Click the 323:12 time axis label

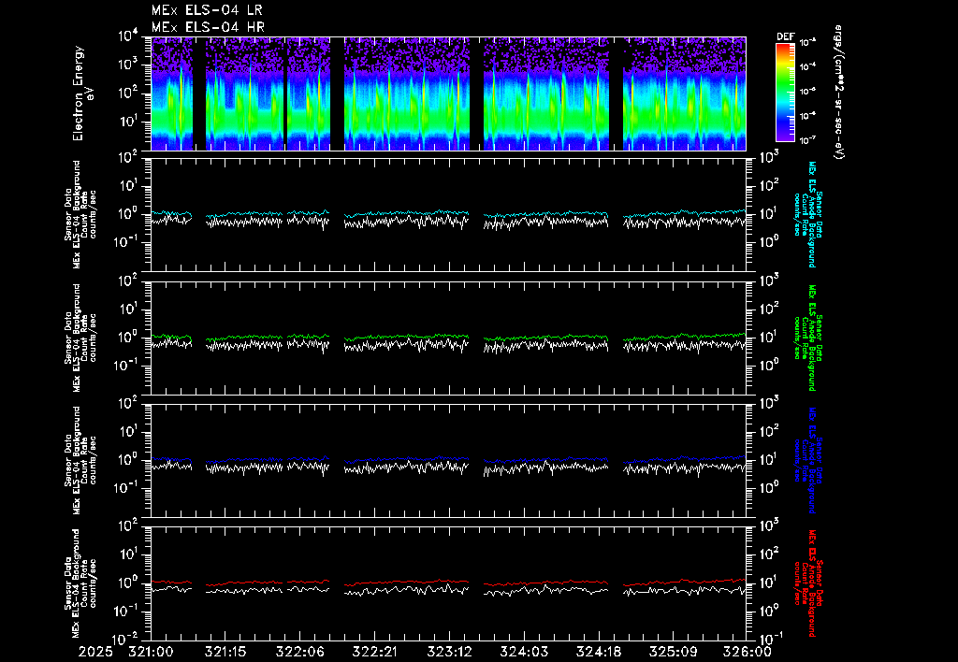click(x=450, y=650)
